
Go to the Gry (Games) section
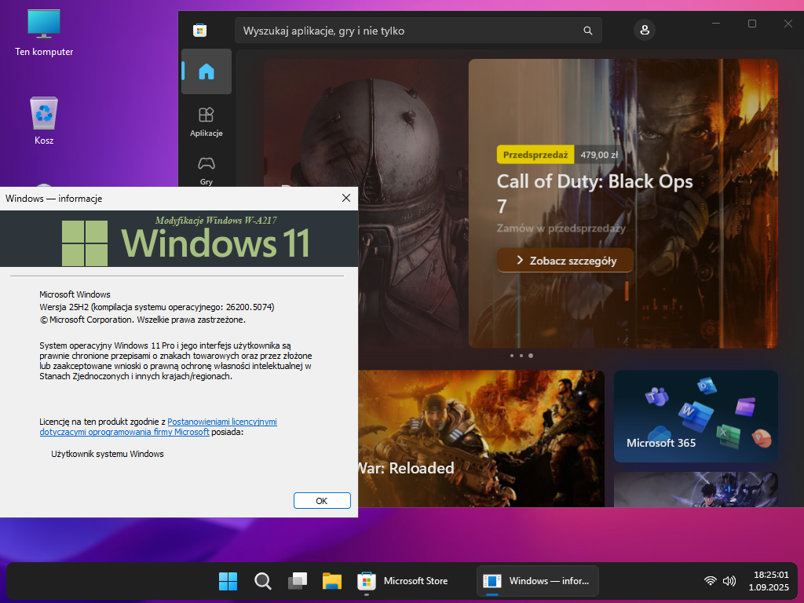[206, 169]
